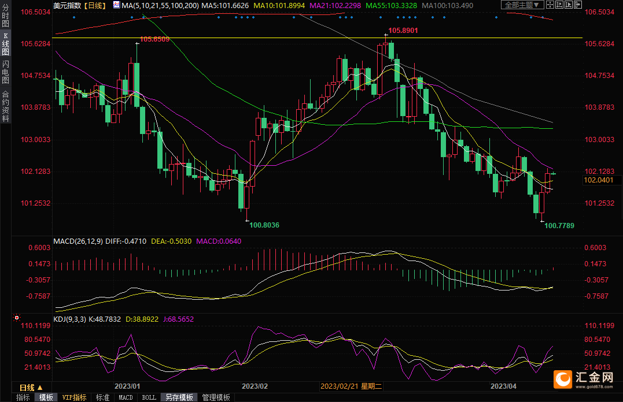Open the 闪电图 side tab
This screenshot has height=402, width=623.
coord(6,72)
